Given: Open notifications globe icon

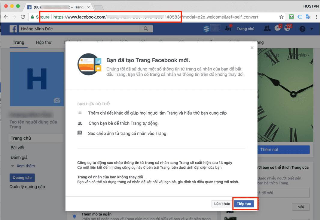Looking at the screenshot, I should click(287, 28).
